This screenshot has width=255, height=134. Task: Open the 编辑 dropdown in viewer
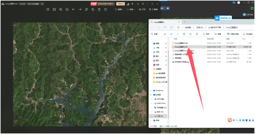point(119,9)
